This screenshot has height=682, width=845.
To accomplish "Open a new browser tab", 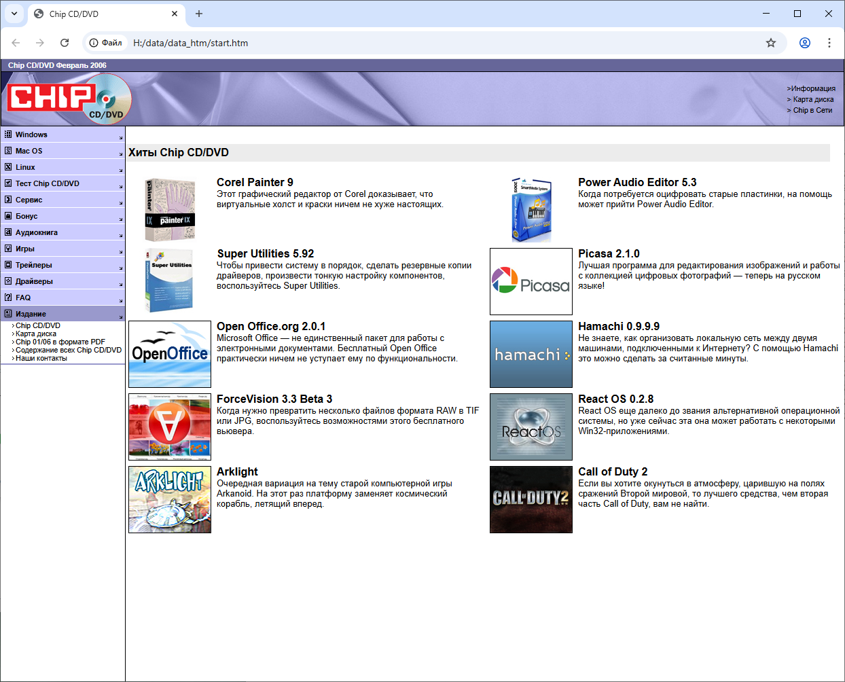I will click(199, 14).
